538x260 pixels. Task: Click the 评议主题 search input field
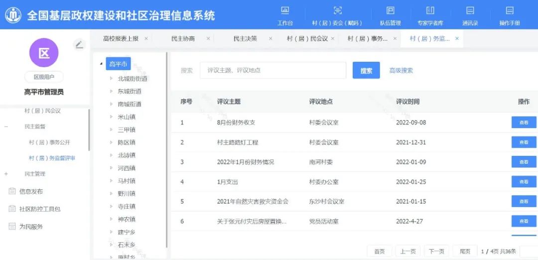pyautogui.click(x=273, y=71)
